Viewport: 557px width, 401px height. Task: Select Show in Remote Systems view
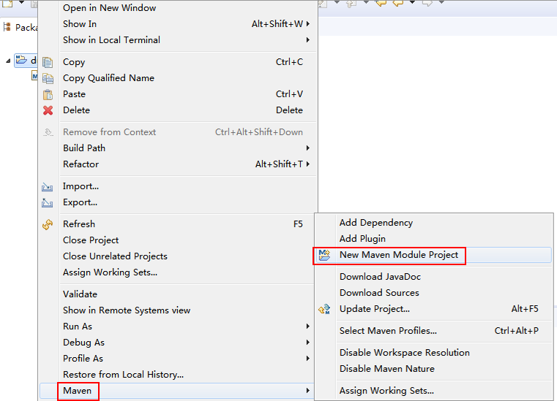178,310
